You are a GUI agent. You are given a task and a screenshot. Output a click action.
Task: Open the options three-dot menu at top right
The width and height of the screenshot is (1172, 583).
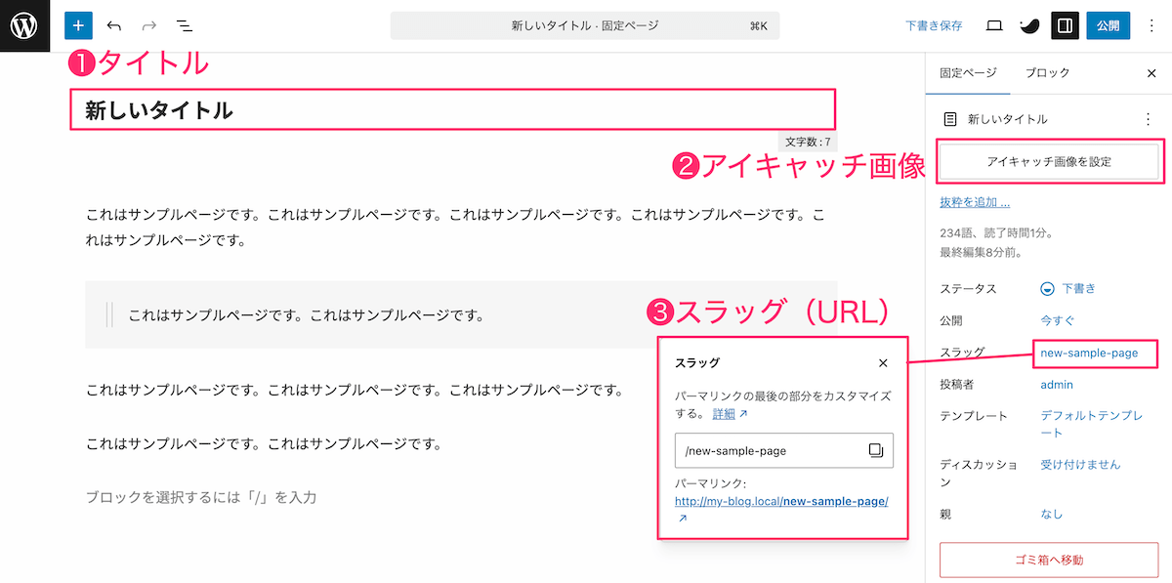(1149, 25)
